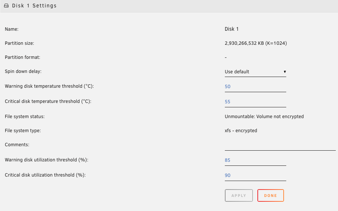Edit the Critical disk utilization threshold field
The width and height of the screenshot is (338, 211).
click(x=255, y=175)
